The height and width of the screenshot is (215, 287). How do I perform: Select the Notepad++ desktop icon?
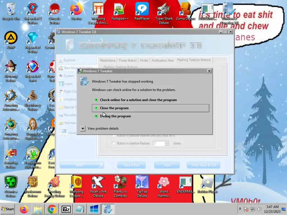coord(120,11)
